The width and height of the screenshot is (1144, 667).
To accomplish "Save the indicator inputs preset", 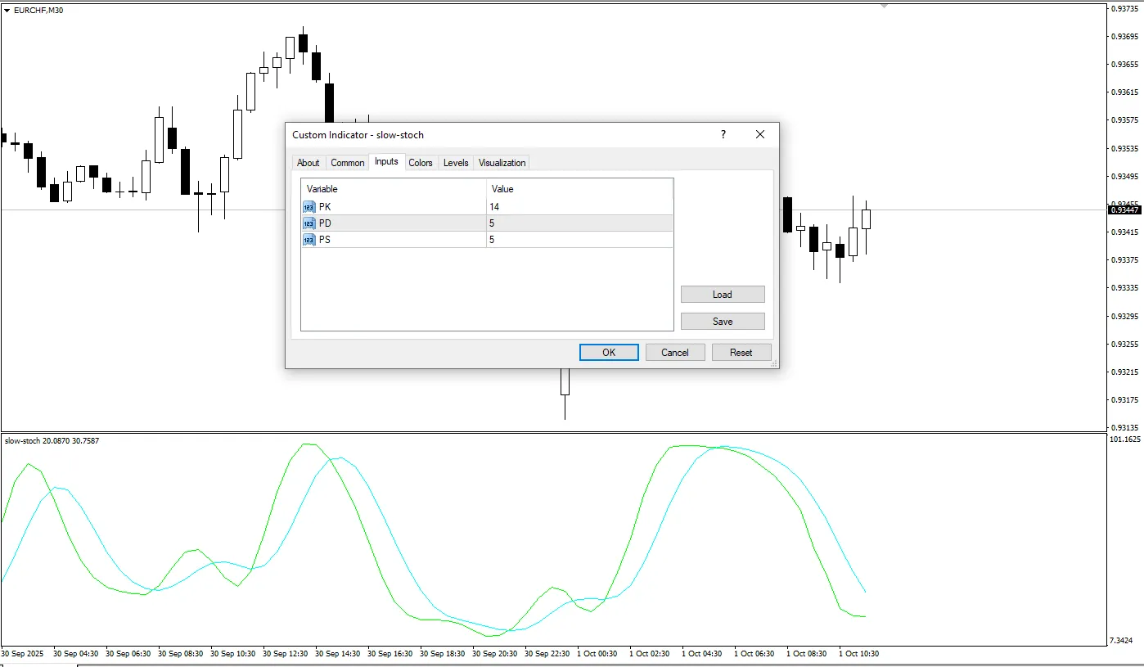I will coord(723,322).
